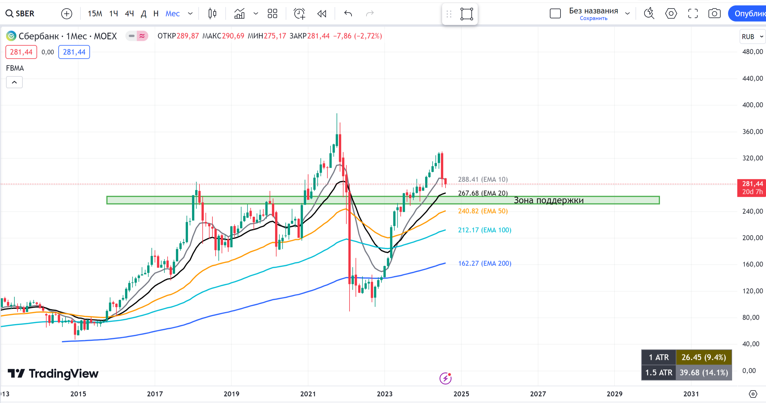Click the Сохранить save link
The height and width of the screenshot is (403, 766).
(593, 18)
